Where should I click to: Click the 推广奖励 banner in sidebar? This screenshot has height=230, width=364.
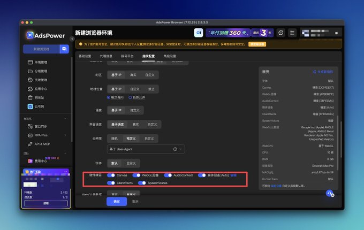click(46, 172)
